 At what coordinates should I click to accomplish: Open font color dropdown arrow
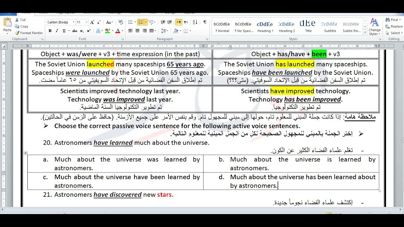(122, 31)
